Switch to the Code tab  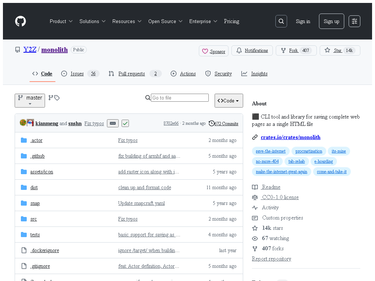42,74
